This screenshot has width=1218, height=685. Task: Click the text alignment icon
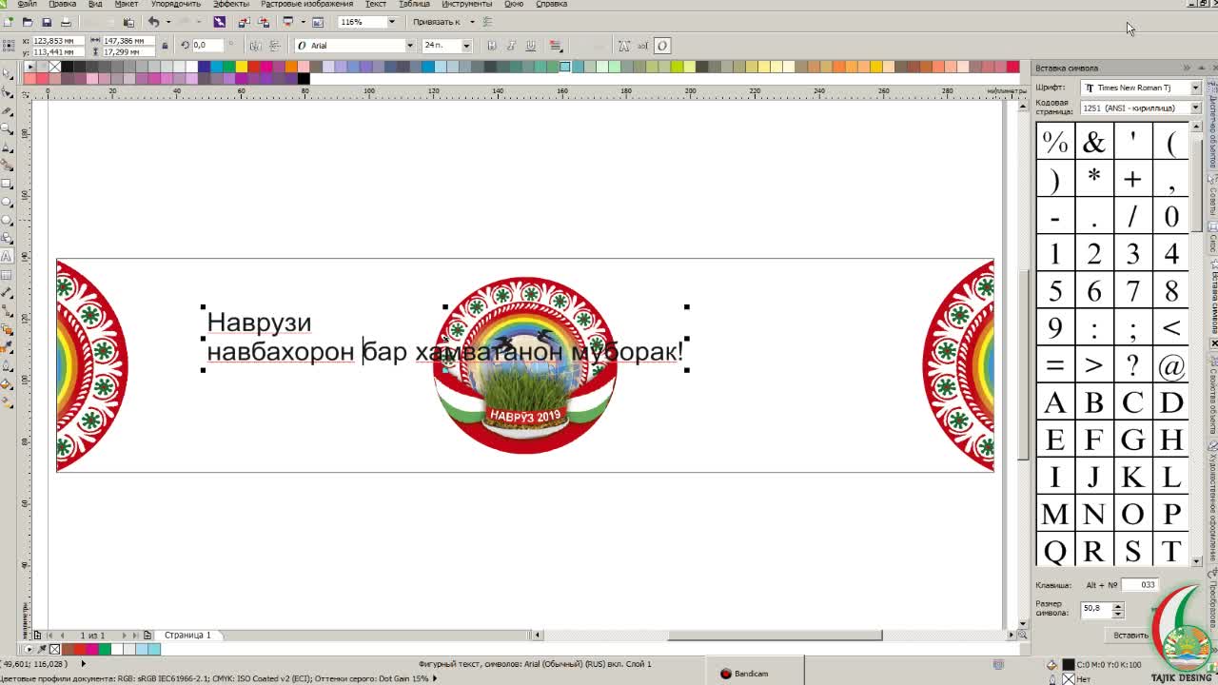coord(556,46)
